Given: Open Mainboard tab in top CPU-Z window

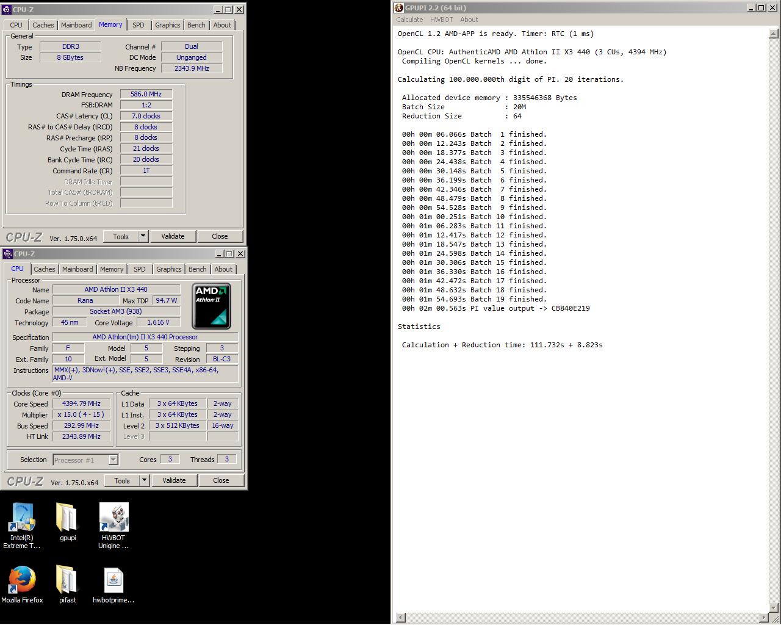Looking at the screenshot, I should coord(76,25).
